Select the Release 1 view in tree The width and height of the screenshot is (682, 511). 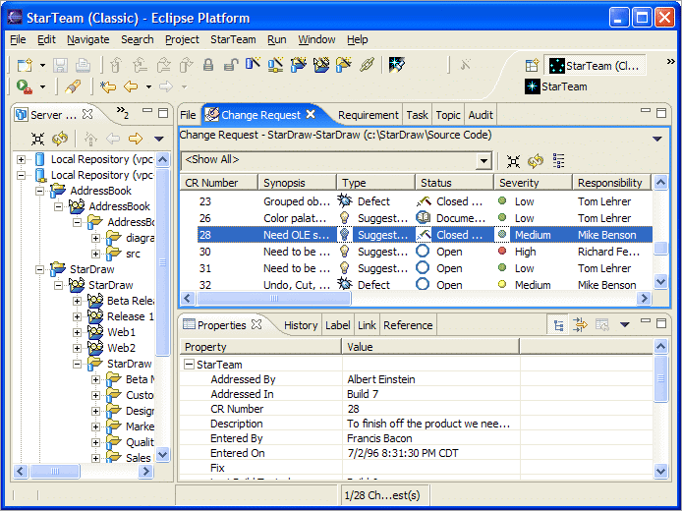[130, 316]
